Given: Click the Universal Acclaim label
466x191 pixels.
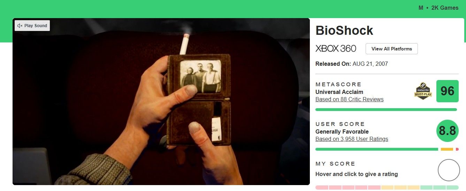Looking at the screenshot, I should tap(339, 92).
